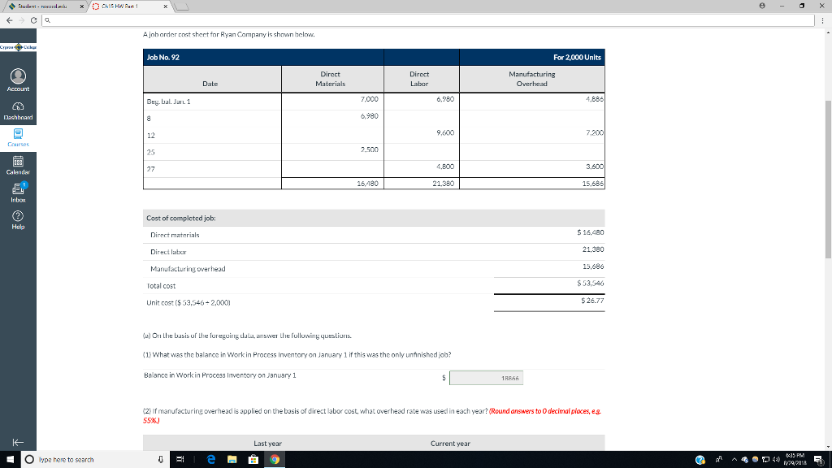Open the Inbox sidebar icon
The image size is (832, 468).
coord(18,193)
